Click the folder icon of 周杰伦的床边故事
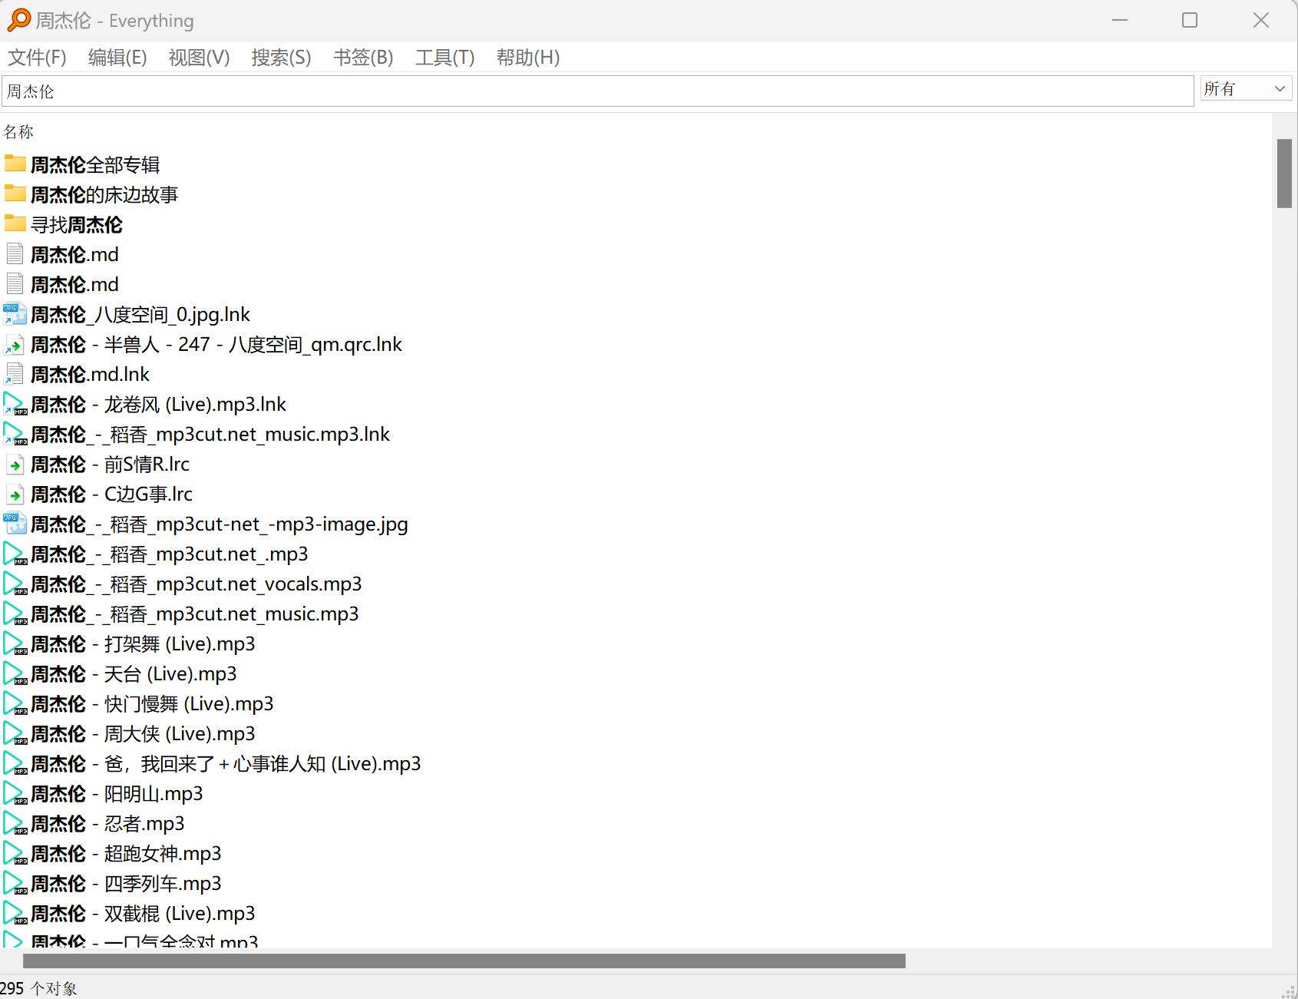Image resolution: width=1298 pixels, height=999 pixels. pos(15,194)
